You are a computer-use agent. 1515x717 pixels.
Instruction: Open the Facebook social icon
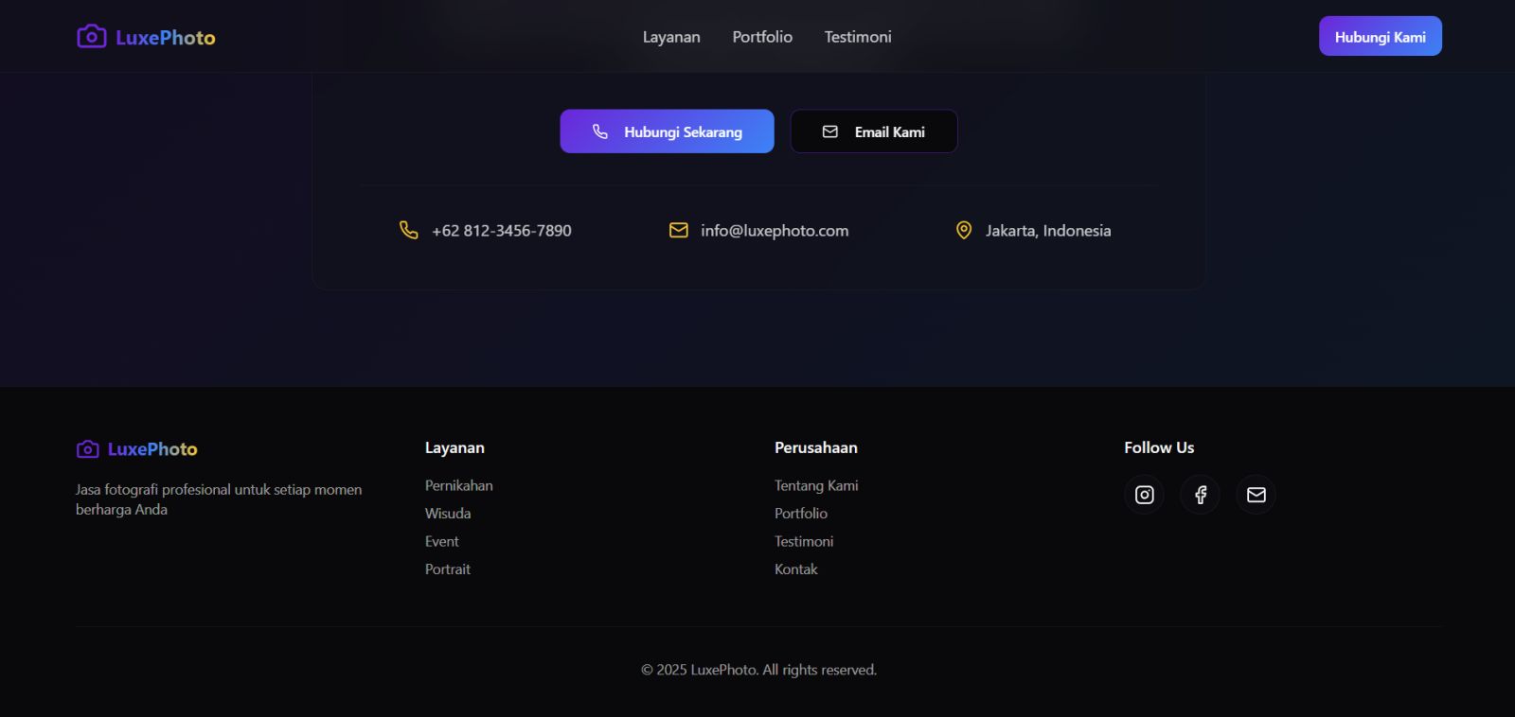[1200, 495]
